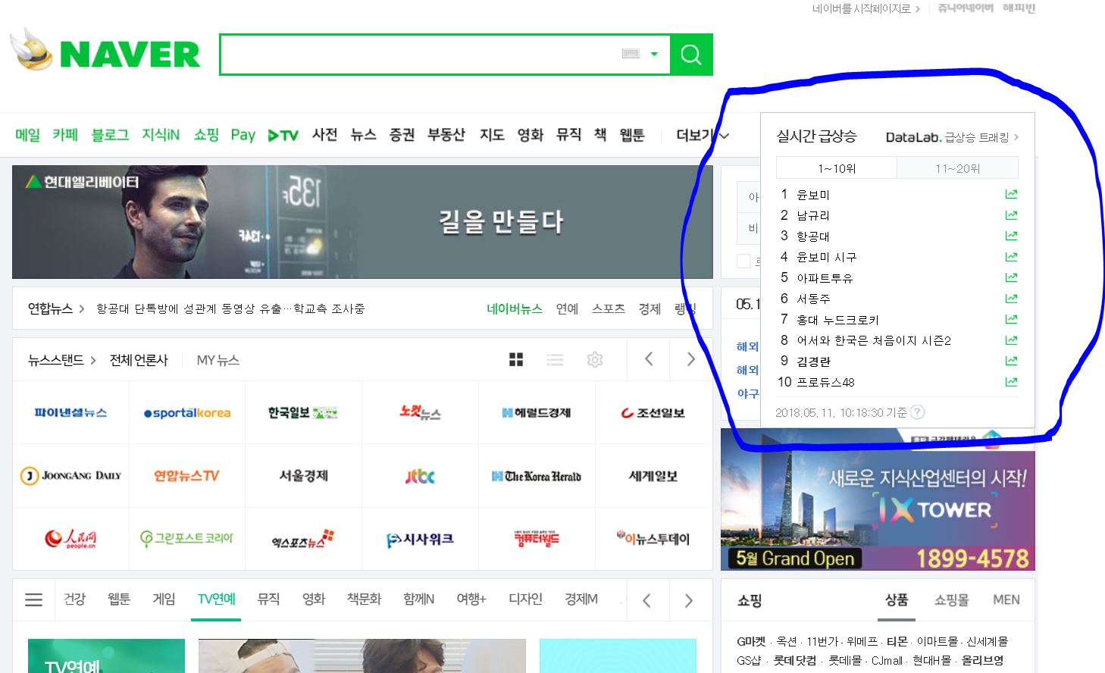Open The Korea Herald press logo
This screenshot has height=673, width=1105.
536,476
